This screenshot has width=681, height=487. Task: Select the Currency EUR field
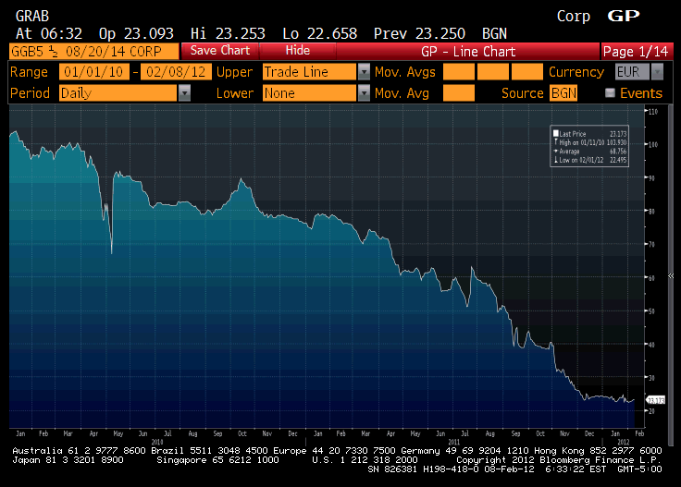[632, 71]
